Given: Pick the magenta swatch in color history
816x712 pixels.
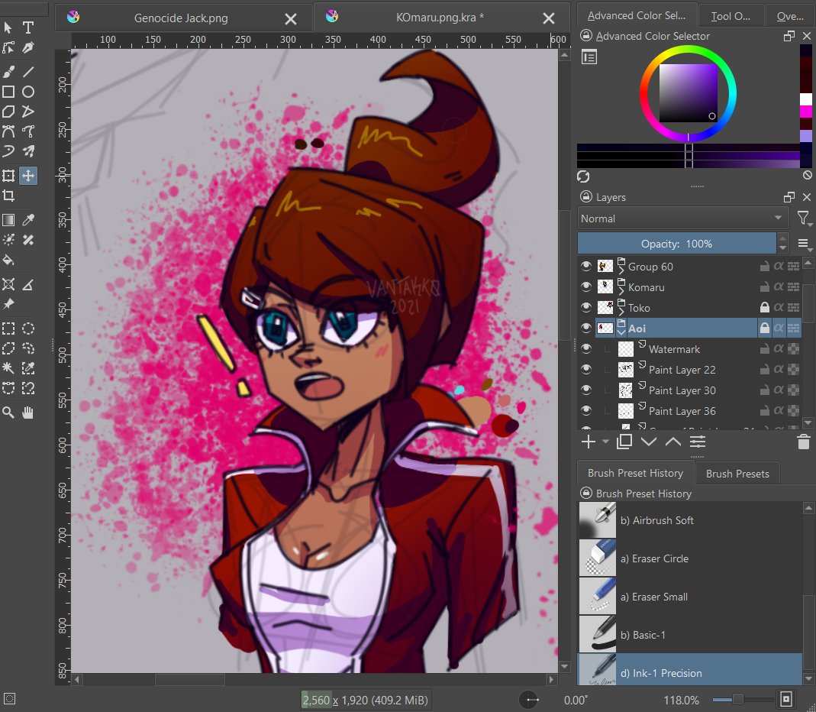Looking at the screenshot, I should point(805,112).
